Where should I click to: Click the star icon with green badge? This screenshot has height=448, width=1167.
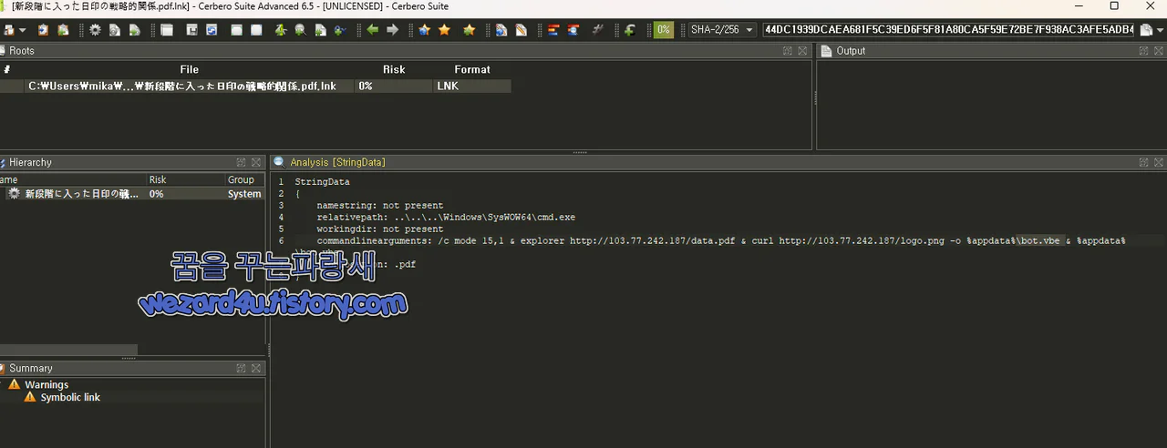pyautogui.click(x=469, y=30)
